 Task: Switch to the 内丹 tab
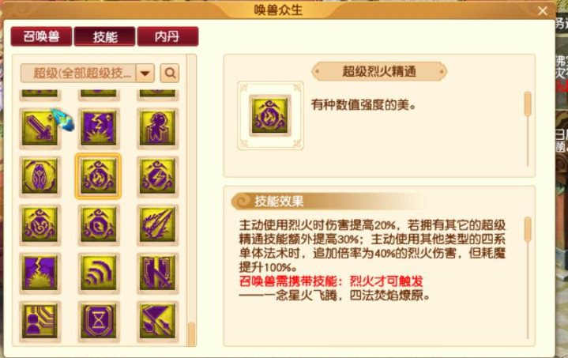pos(167,36)
